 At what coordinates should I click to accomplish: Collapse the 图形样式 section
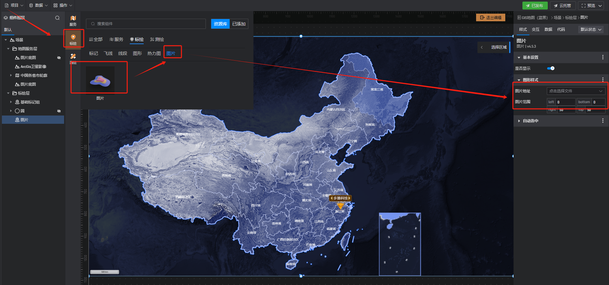pyautogui.click(x=519, y=80)
